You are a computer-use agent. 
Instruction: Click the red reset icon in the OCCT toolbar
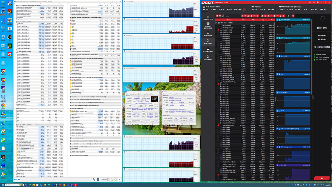click(293, 16)
